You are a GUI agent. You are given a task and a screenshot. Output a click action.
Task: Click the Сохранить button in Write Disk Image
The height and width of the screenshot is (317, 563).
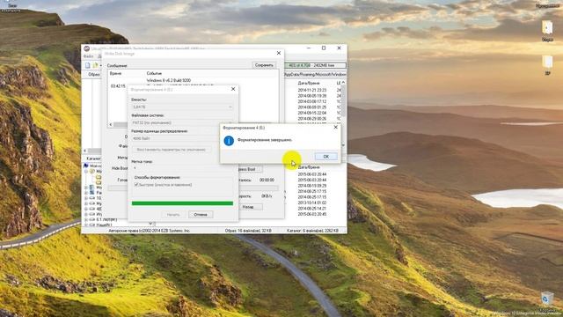point(264,65)
